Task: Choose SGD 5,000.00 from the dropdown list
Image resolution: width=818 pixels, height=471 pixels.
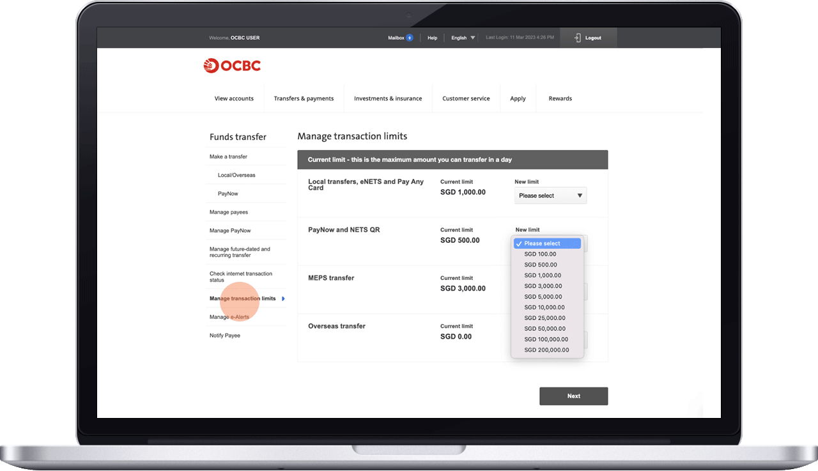Action: click(543, 297)
